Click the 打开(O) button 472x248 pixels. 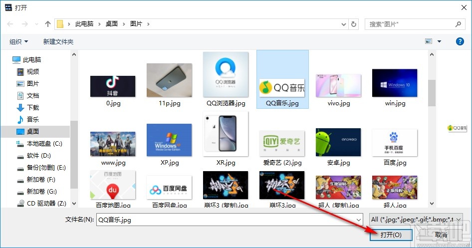click(x=391, y=235)
